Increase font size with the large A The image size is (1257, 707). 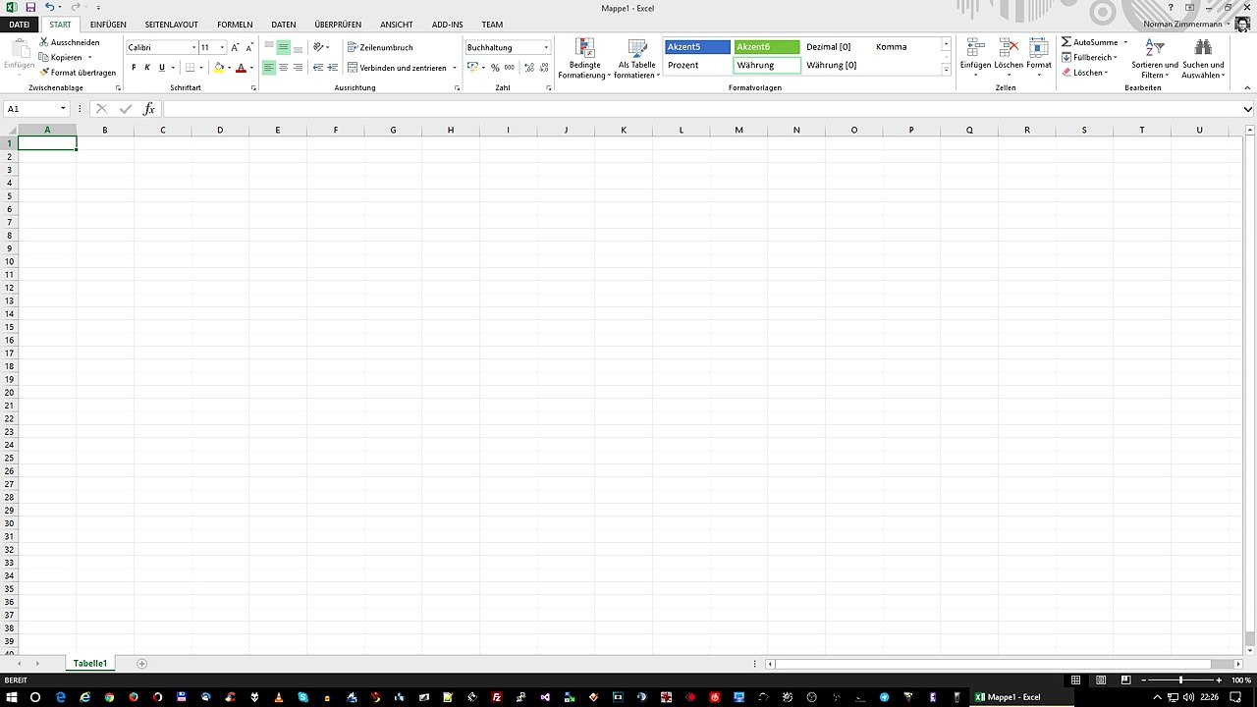pos(235,47)
